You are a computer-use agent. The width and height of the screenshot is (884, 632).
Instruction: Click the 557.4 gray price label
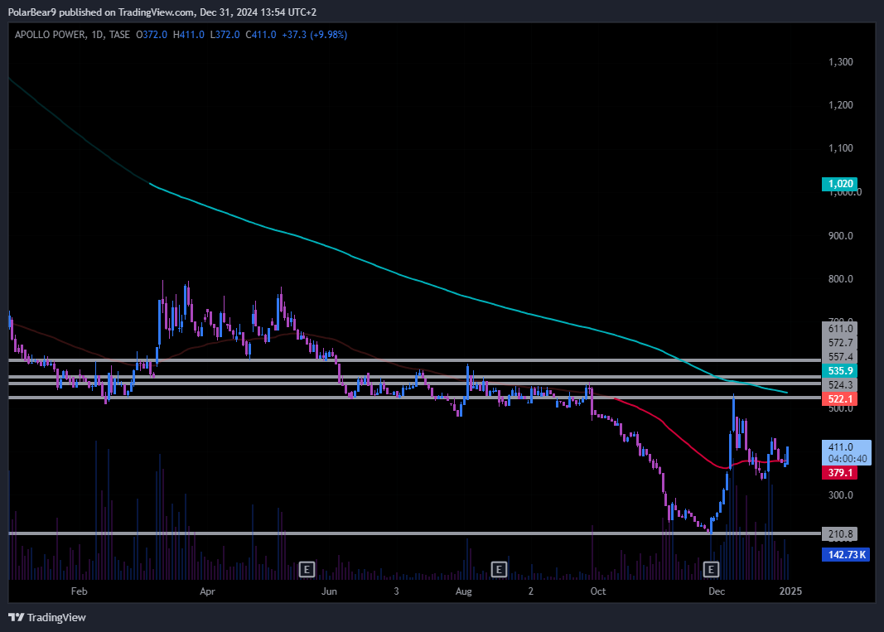(840, 357)
